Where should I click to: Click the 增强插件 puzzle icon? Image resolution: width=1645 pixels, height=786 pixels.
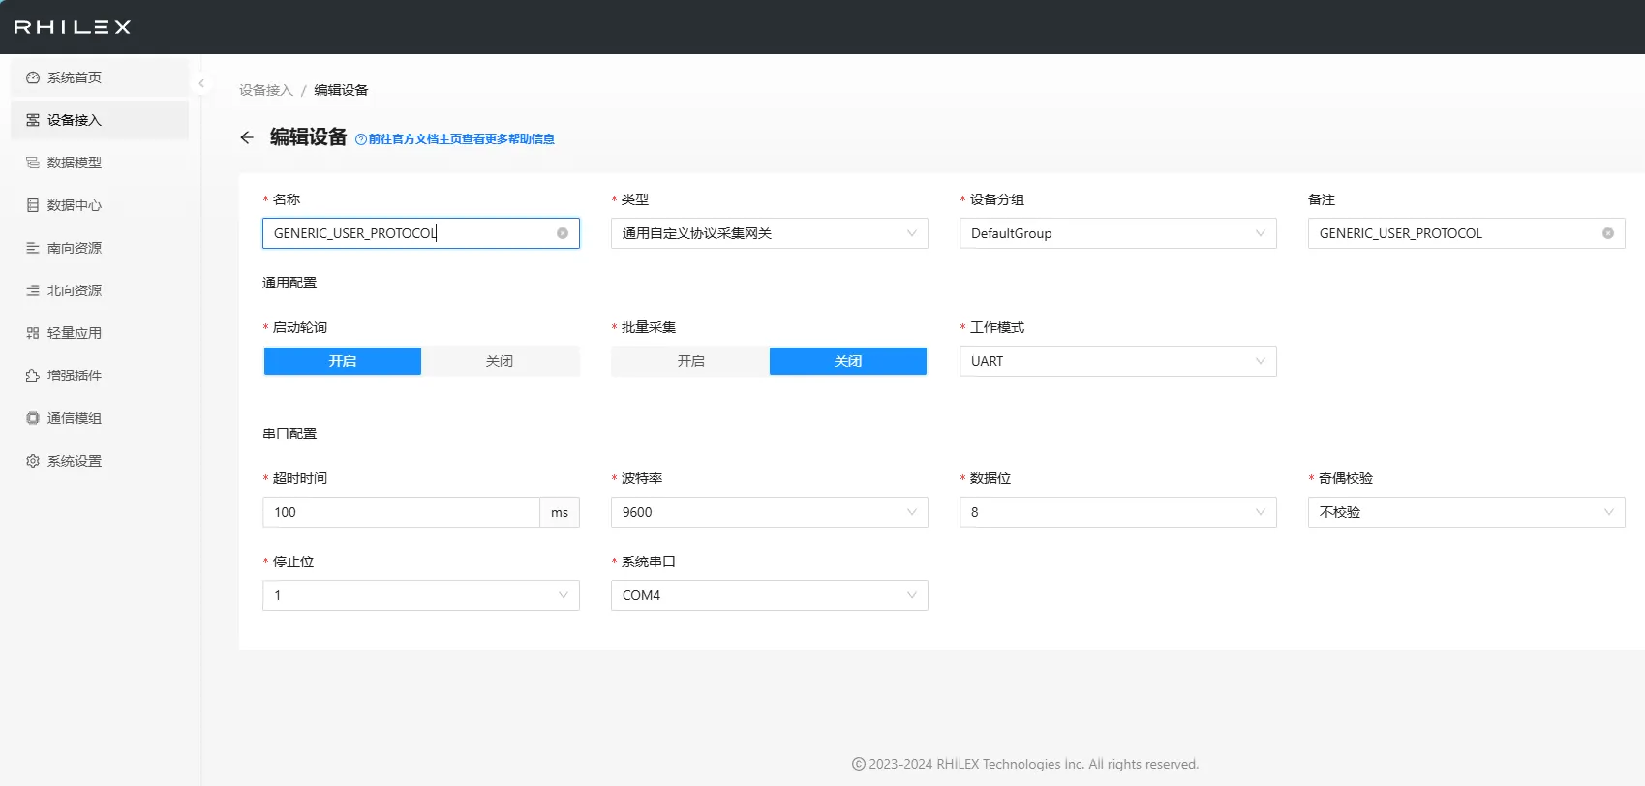33,376
